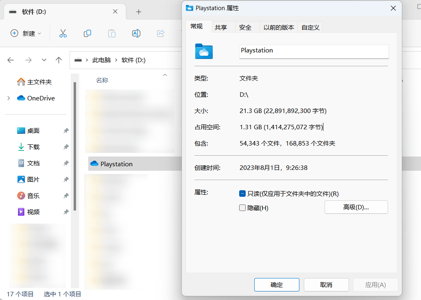Viewport: 421px width, 300px height.
Task: Select 此电脑 in the address breadcrumb
Action: 102,60
